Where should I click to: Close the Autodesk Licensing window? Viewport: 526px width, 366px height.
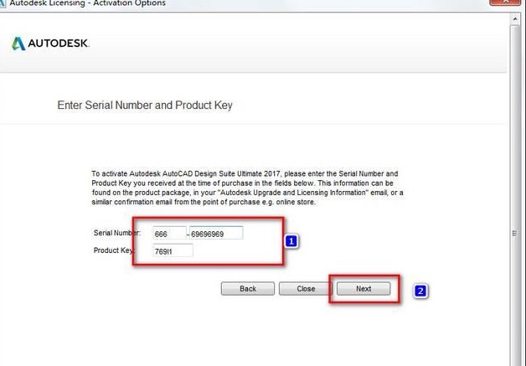505,2
